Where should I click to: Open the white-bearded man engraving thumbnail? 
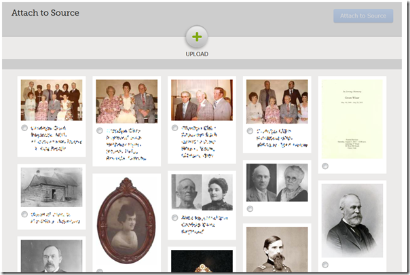coord(352,219)
